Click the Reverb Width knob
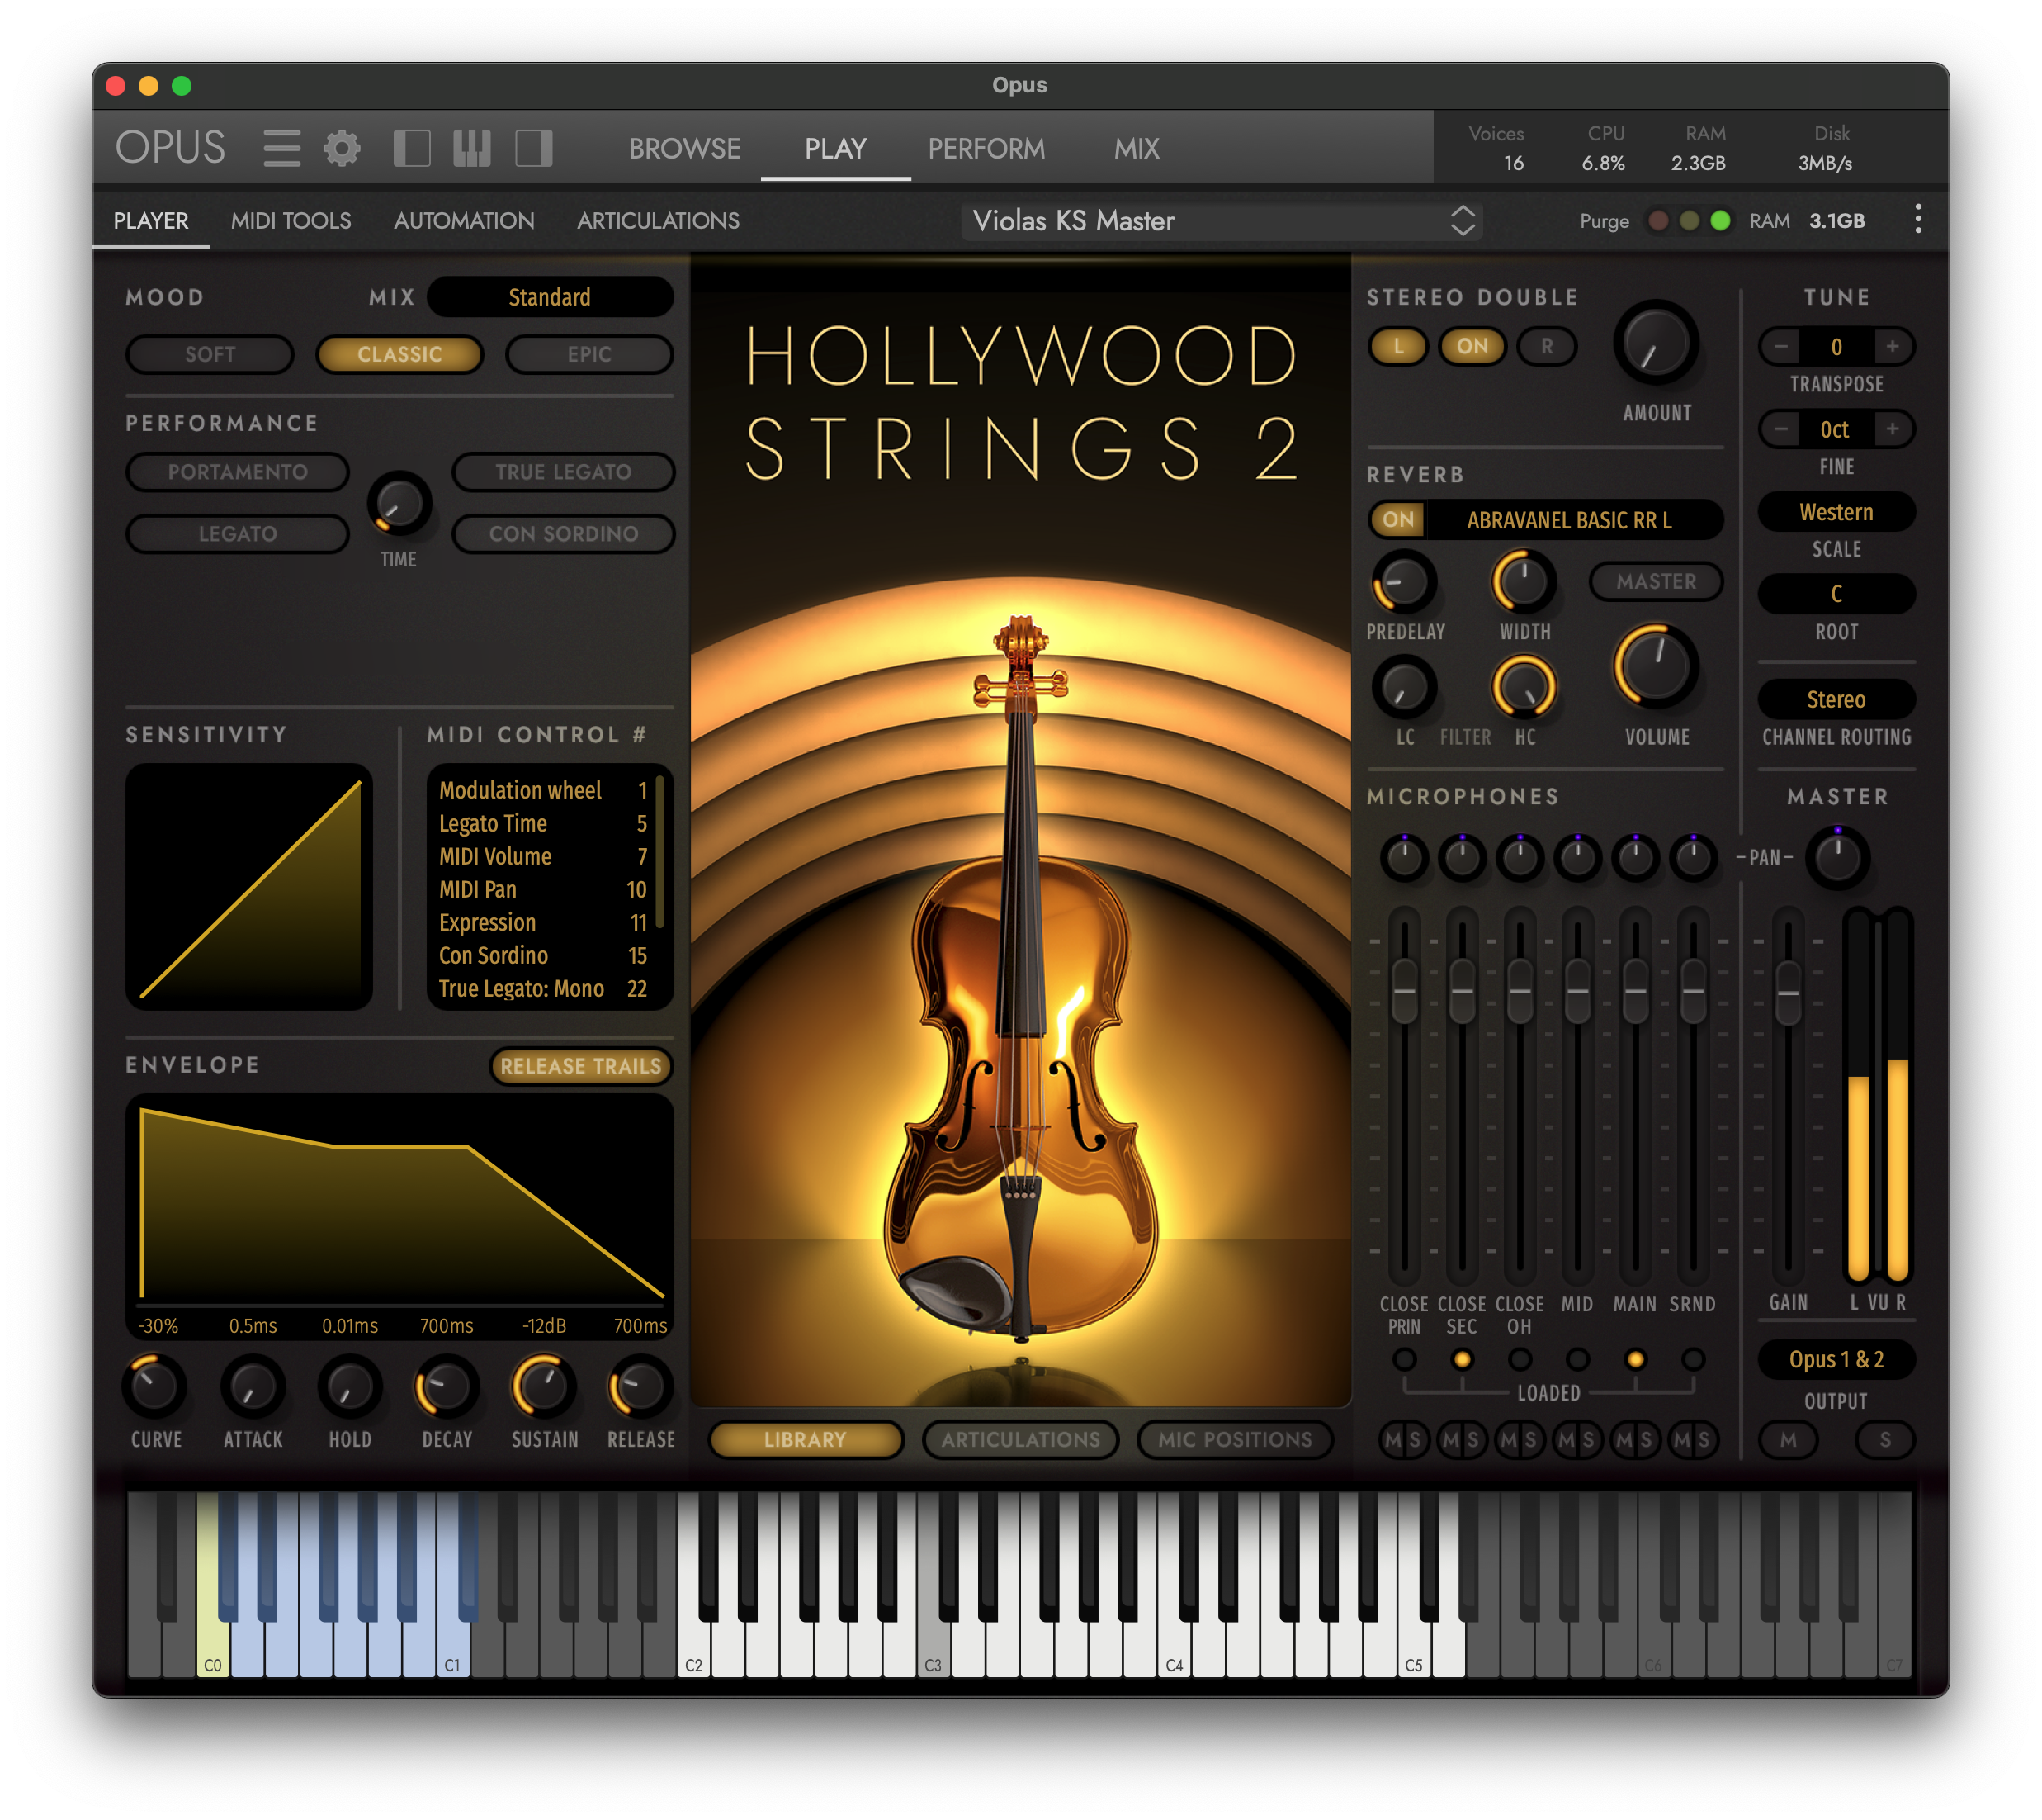This screenshot has width=2042, height=1820. coord(1524,581)
